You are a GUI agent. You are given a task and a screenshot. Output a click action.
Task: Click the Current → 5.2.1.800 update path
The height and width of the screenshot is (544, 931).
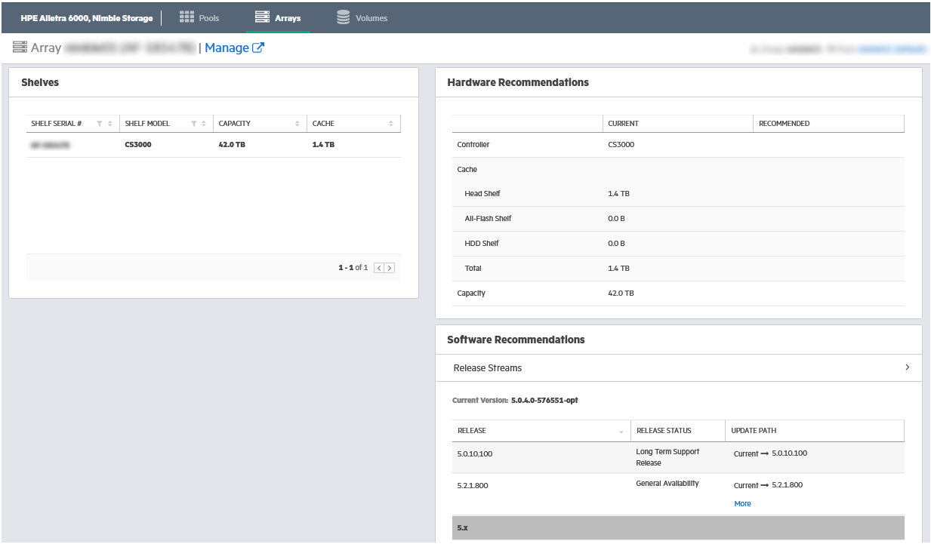coord(768,485)
